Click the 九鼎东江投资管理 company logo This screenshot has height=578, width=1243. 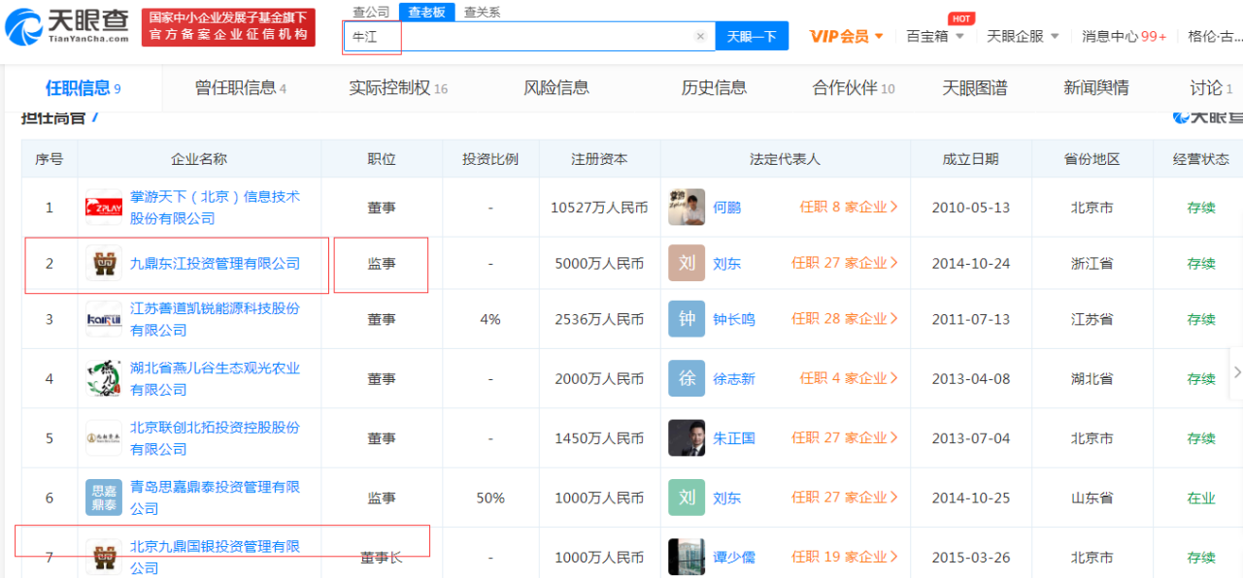coord(104,263)
